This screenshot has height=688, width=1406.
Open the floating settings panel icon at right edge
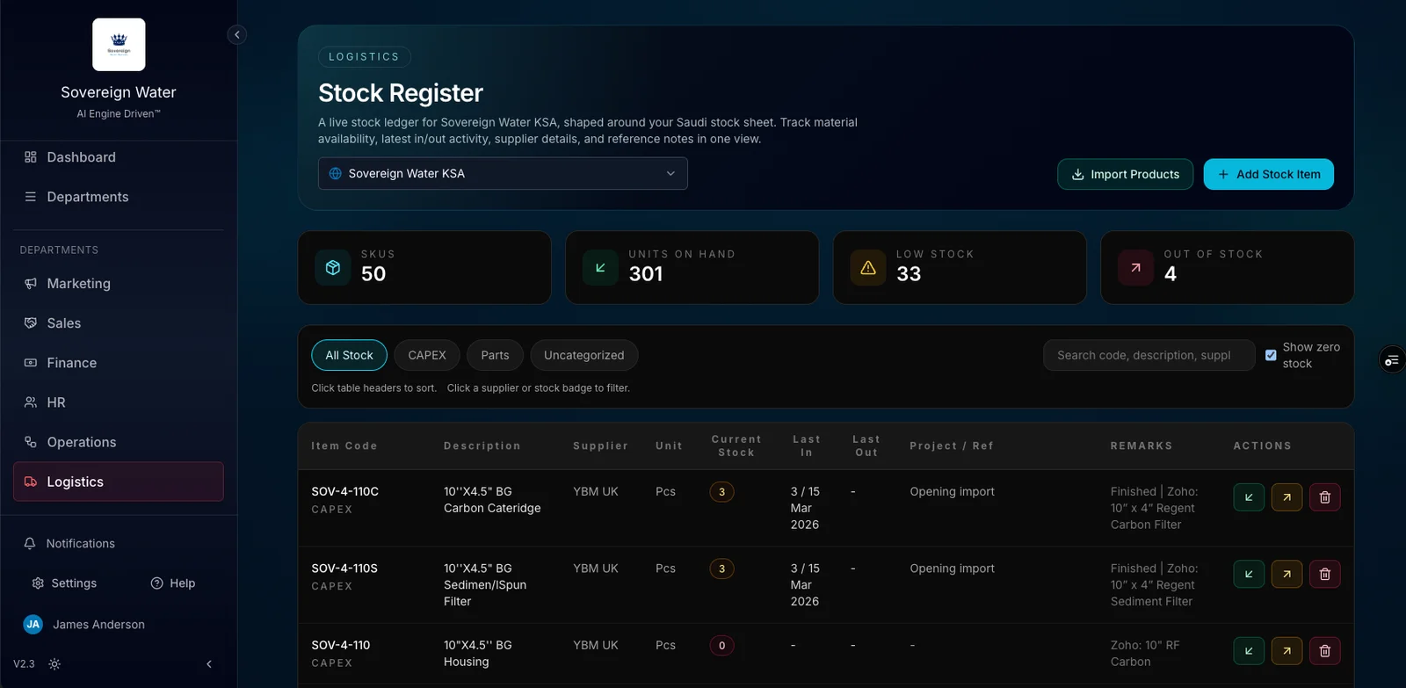1392,360
